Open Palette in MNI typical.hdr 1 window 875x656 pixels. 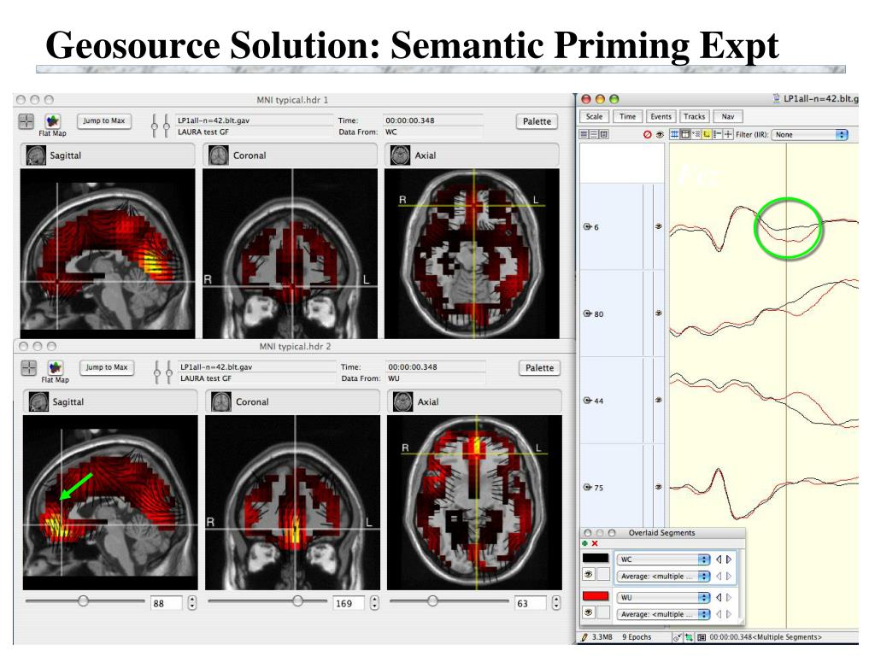coord(537,121)
